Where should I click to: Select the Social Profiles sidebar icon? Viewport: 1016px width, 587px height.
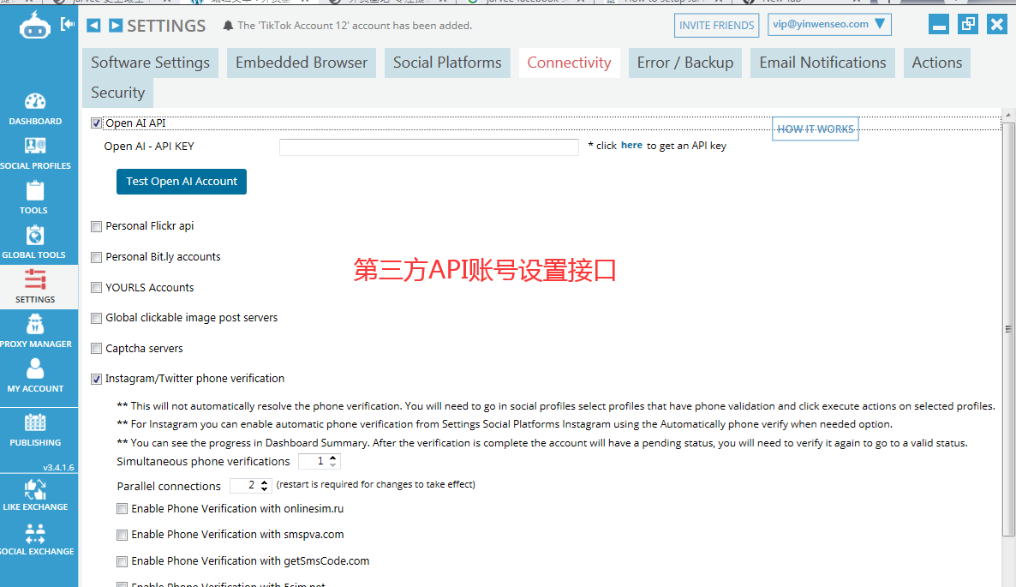(35, 152)
